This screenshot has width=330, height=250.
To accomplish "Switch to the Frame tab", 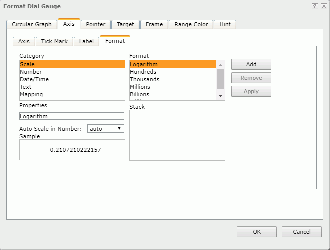I will (154, 24).
